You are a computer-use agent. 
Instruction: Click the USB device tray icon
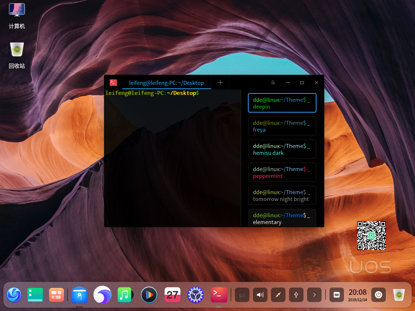[296, 295]
